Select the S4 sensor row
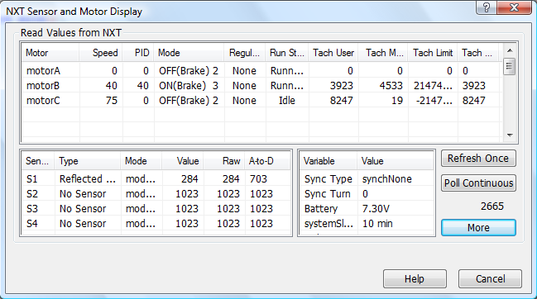Viewport: 537px width, 299px height. 156,224
